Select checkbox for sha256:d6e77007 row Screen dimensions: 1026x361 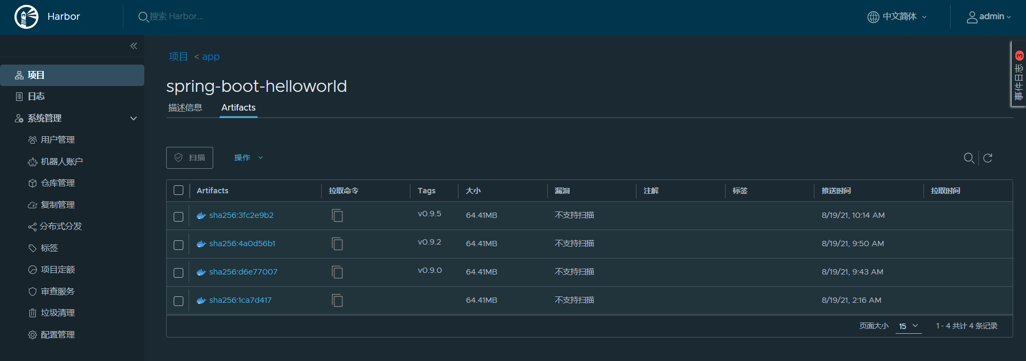pyautogui.click(x=178, y=273)
